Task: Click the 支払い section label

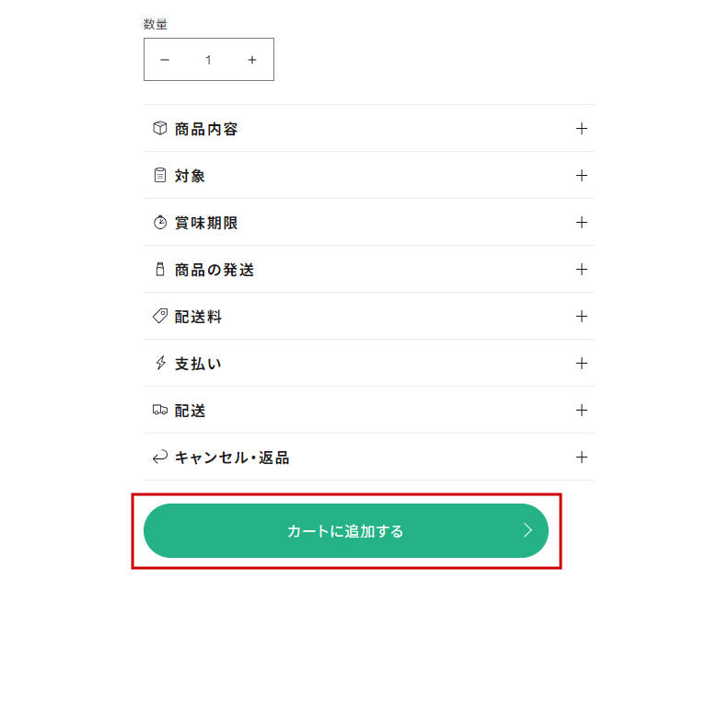Action: click(x=198, y=364)
